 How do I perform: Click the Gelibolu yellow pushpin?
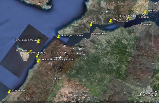pos(145,12)
